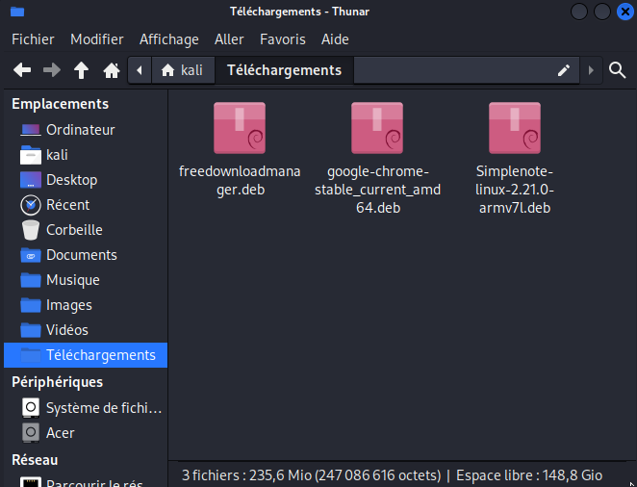The width and height of the screenshot is (637, 487).
Task: Select Musique label in sidebar
Action: click(x=73, y=280)
